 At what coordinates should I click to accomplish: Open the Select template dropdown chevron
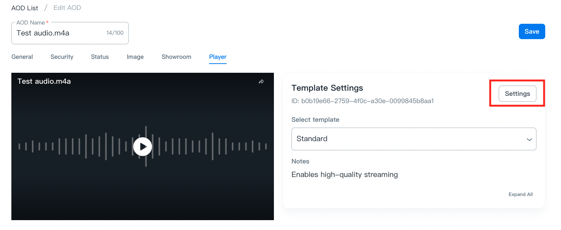[529, 139]
